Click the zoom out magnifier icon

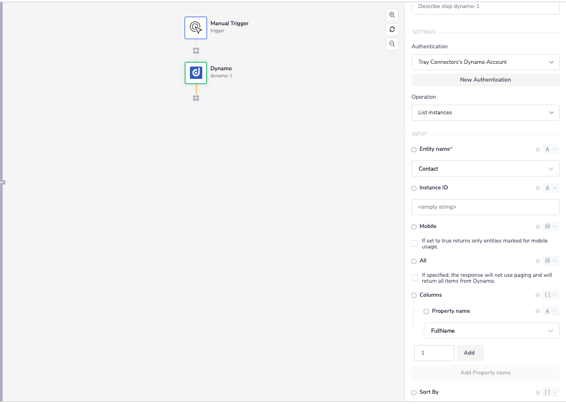(x=392, y=44)
